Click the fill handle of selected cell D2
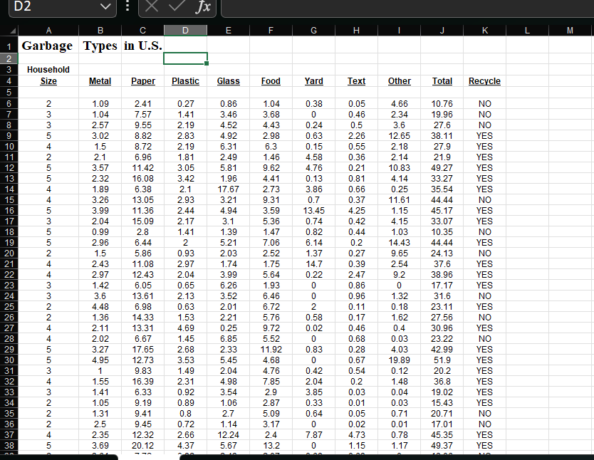The height and width of the screenshot is (460, 594). (x=205, y=64)
